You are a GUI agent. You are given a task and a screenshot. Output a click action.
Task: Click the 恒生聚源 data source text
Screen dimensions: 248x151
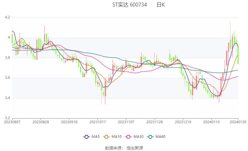(x=135, y=148)
